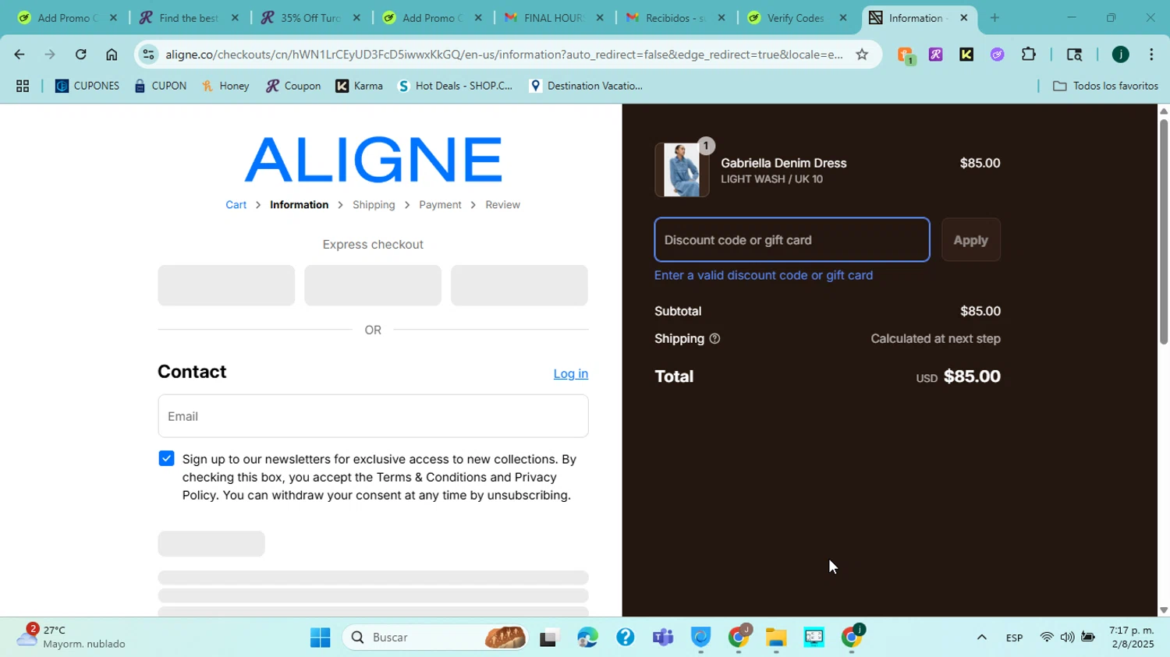Switch to the Recibidos Gmail tab
The image size is (1170, 657).
point(675,17)
